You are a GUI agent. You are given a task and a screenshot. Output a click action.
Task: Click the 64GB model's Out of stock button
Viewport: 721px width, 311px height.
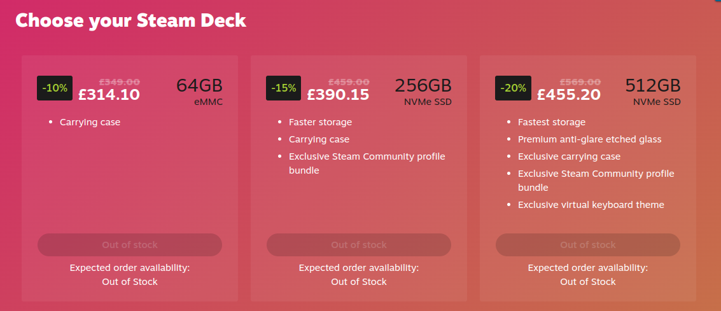click(x=130, y=245)
